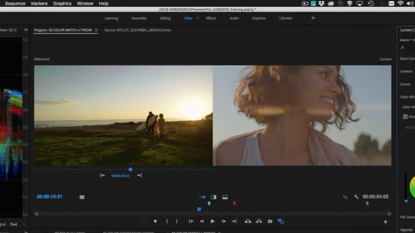The image size is (415, 233).
Task: Click the Extract edit icon
Action: (259, 221)
